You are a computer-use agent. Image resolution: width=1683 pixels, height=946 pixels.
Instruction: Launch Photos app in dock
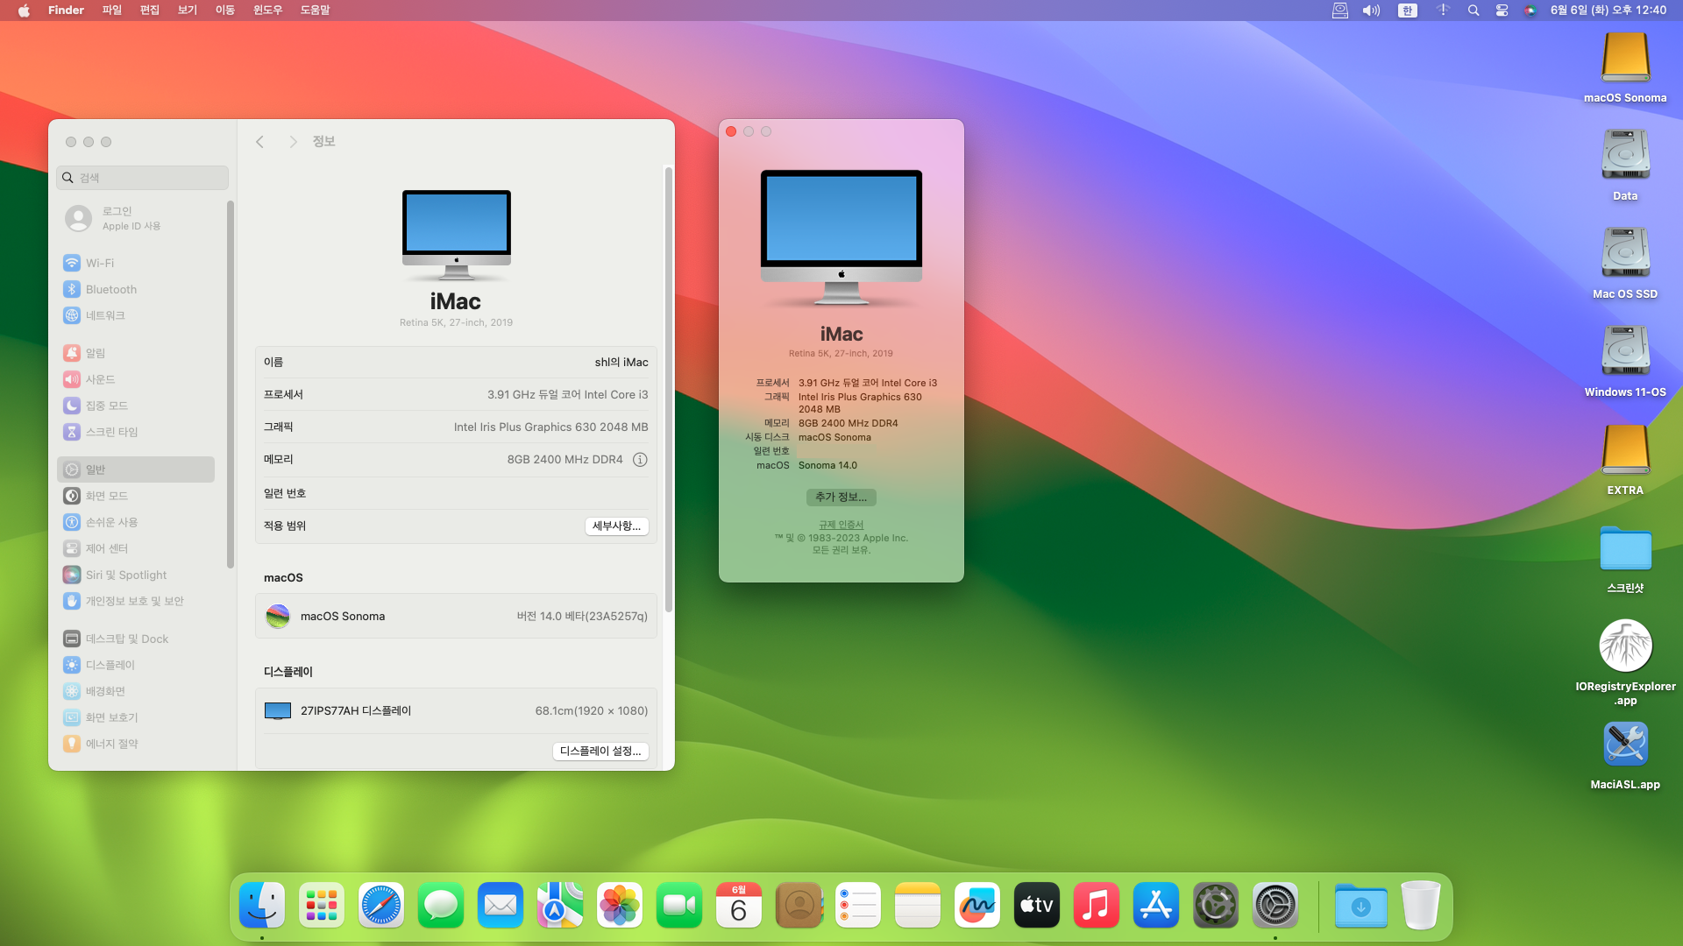coord(618,905)
